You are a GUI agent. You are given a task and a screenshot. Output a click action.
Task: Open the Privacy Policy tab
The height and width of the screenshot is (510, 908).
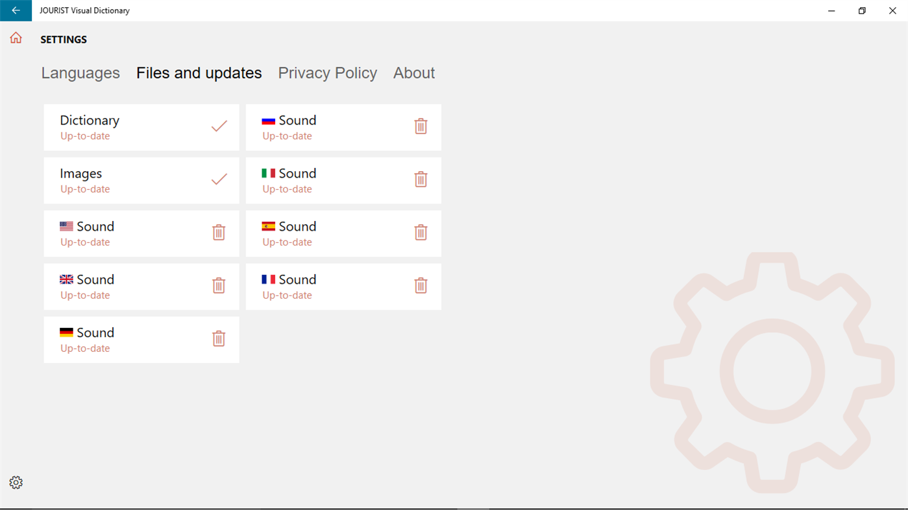327,73
